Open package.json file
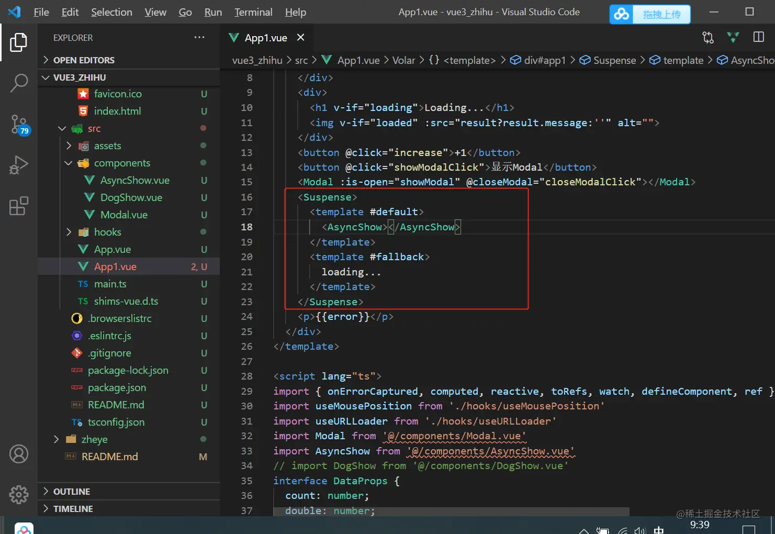The height and width of the screenshot is (534, 775). 129,387
